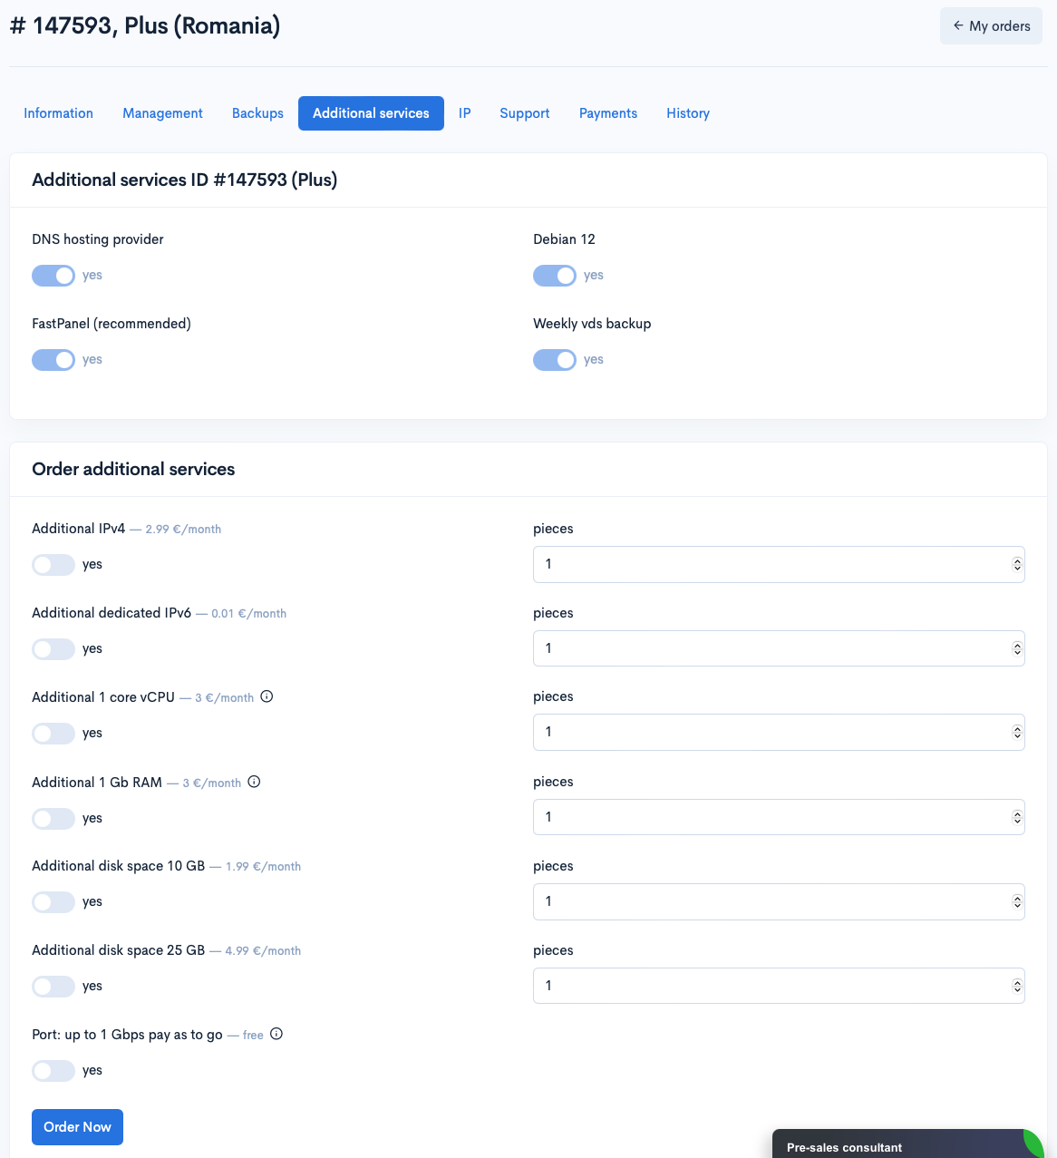The width and height of the screenshot is (1057, 1158).
Task: Click stepper arrows for dedicated IPv6 pieces
Action: (1017, 648)
